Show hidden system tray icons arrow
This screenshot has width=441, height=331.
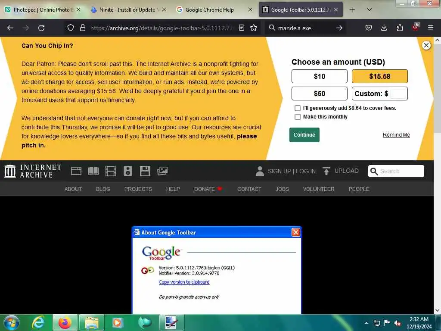366,323
